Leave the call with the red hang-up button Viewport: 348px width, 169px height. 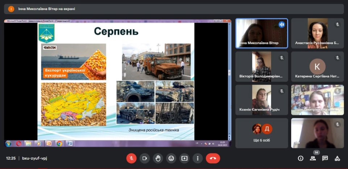click(x=213, y=158)
